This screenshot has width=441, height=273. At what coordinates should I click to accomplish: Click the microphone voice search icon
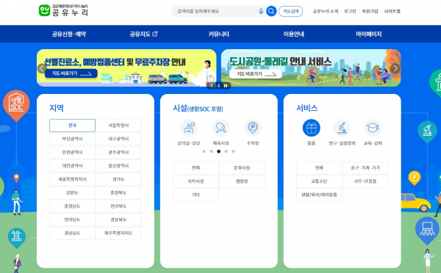(x=261, y=11)
